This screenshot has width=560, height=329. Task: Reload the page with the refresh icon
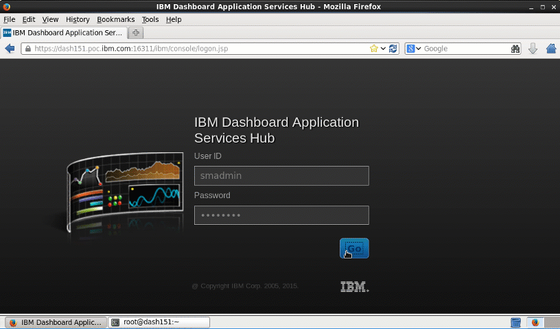click(x=393, y=49)
